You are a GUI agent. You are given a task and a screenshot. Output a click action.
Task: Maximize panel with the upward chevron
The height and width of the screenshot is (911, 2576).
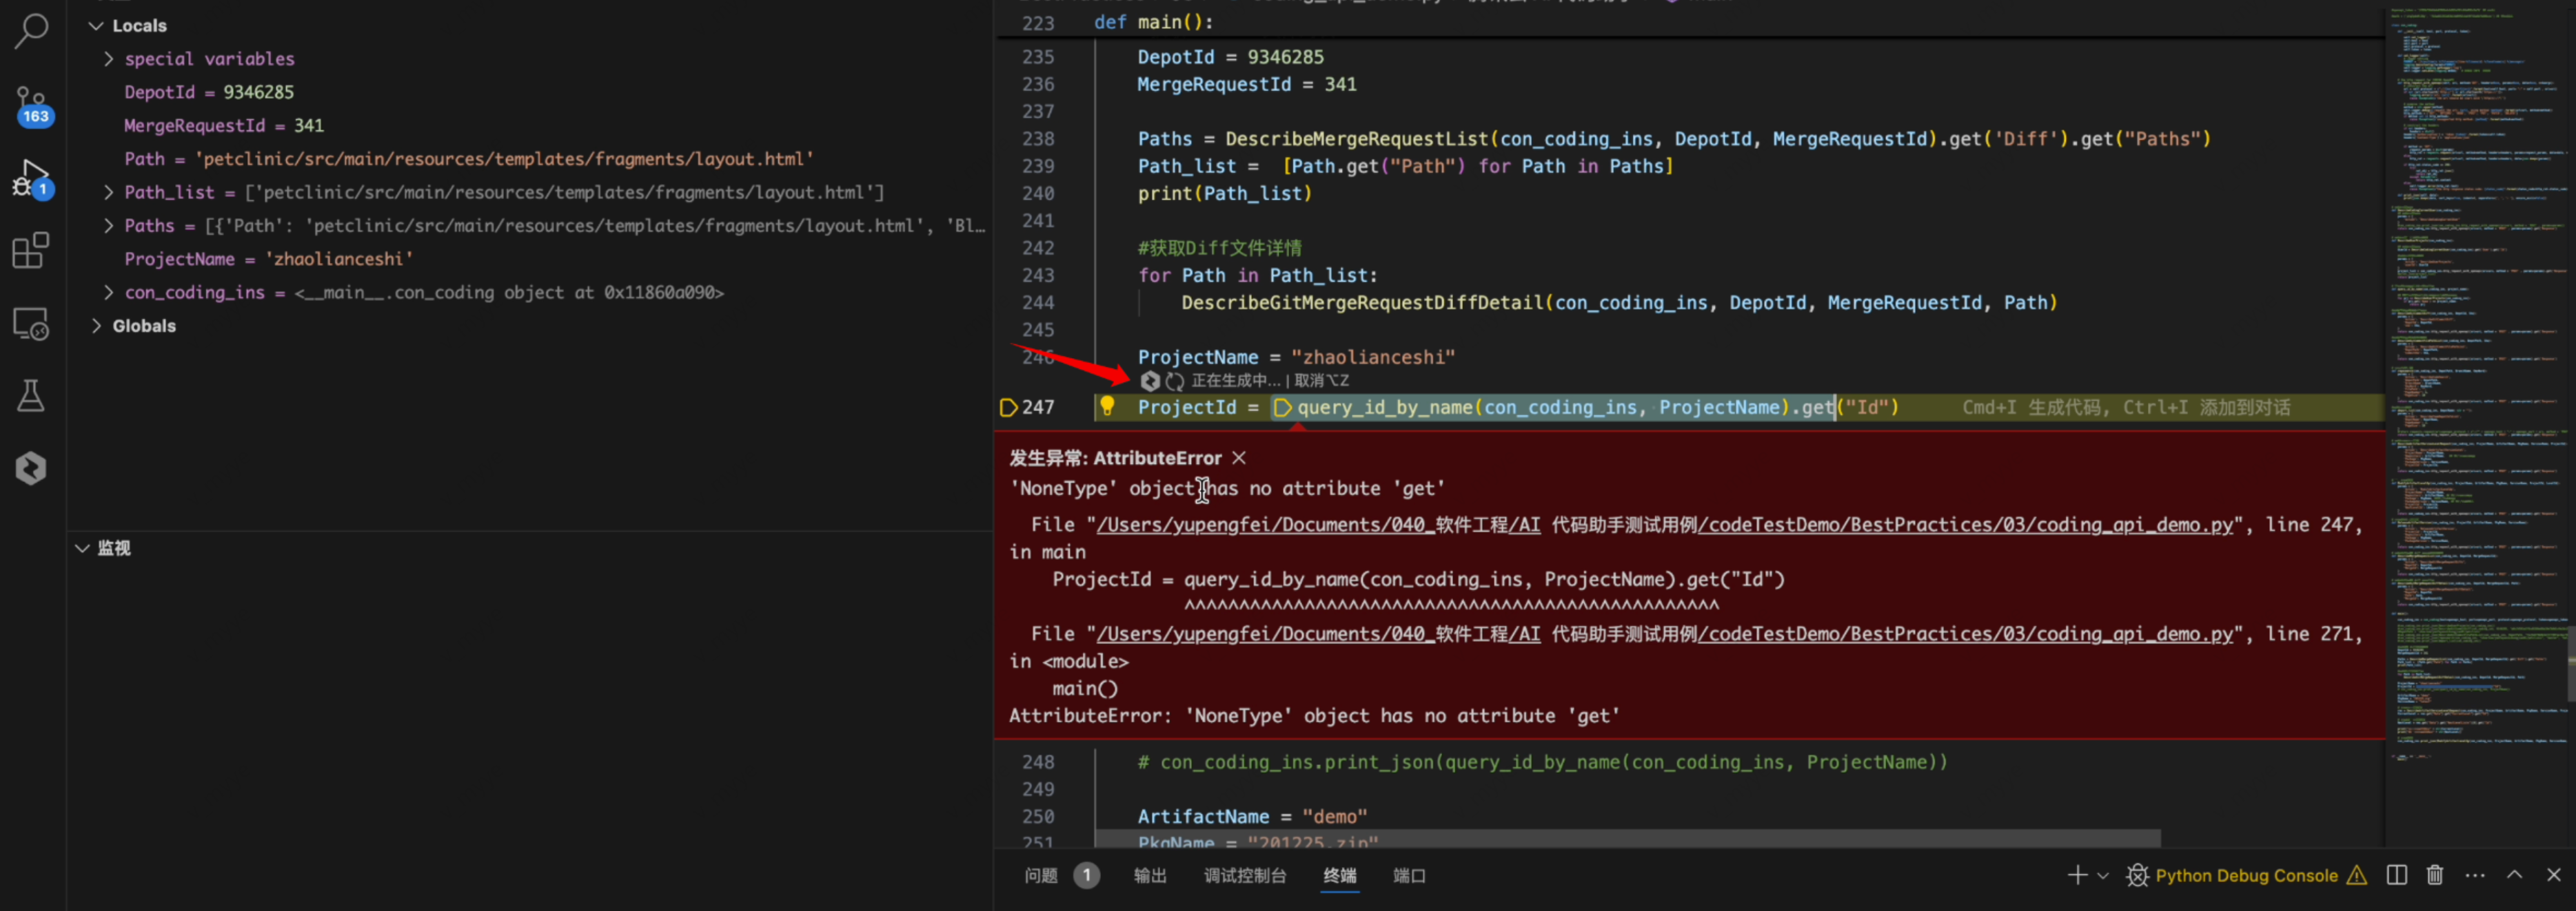click(x=2514, y=875)
